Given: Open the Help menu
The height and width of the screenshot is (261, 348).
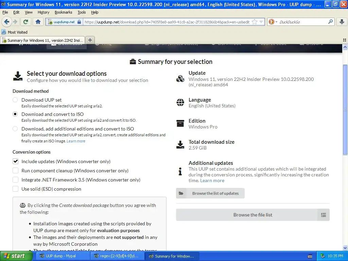Looking at the screenshot, I should 95,12.
